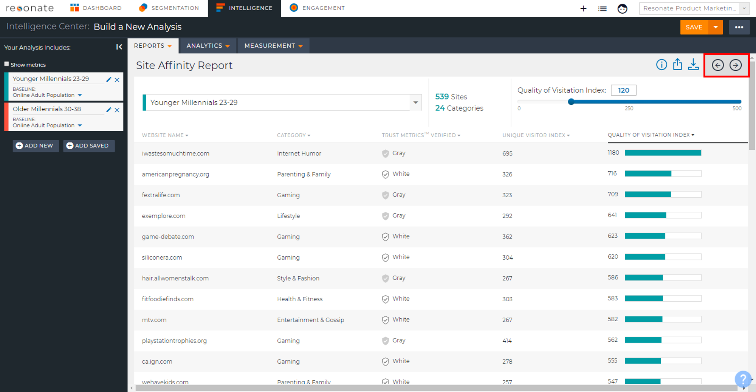Open the REPORTS menu
The width and height of the screenshot is (756, 392).
click(x=153, y=46)
